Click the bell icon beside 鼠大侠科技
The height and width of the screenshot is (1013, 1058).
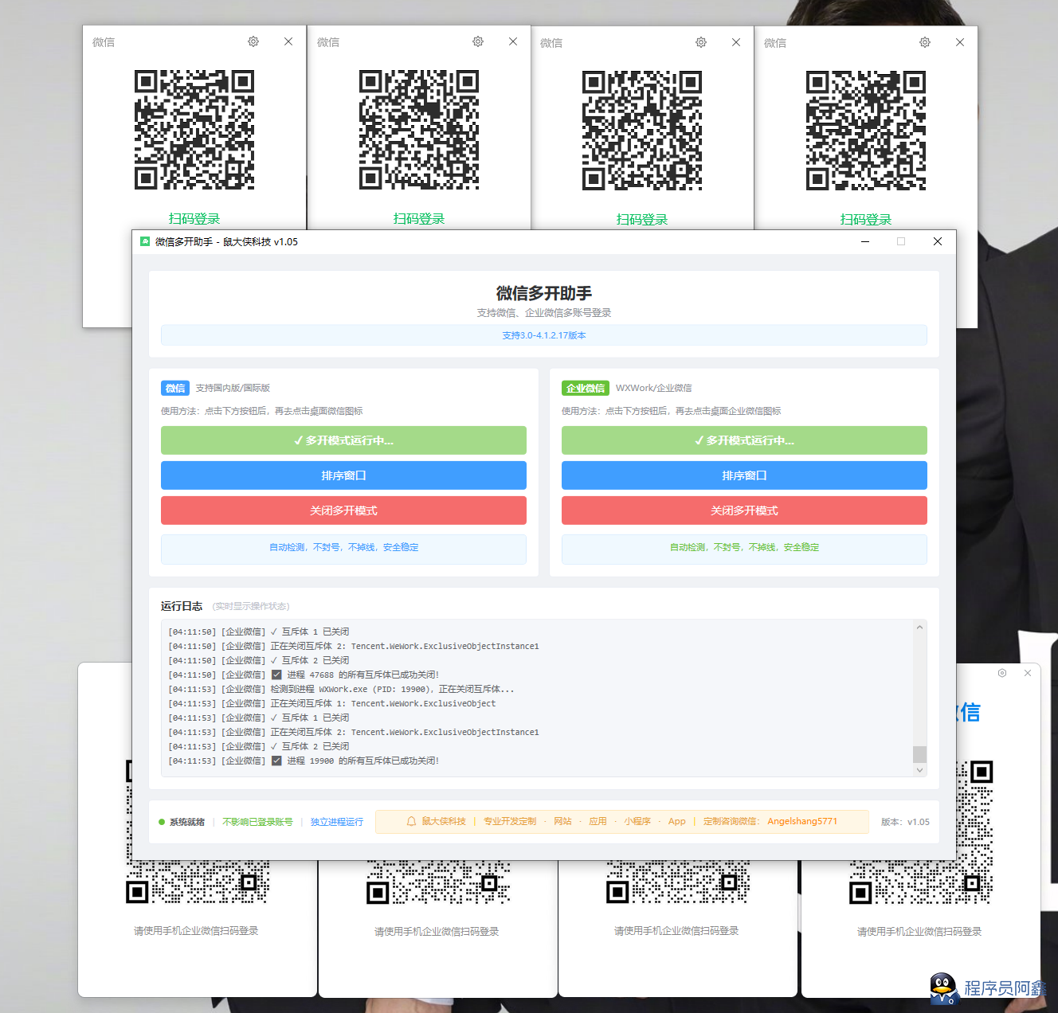point(411,821)
